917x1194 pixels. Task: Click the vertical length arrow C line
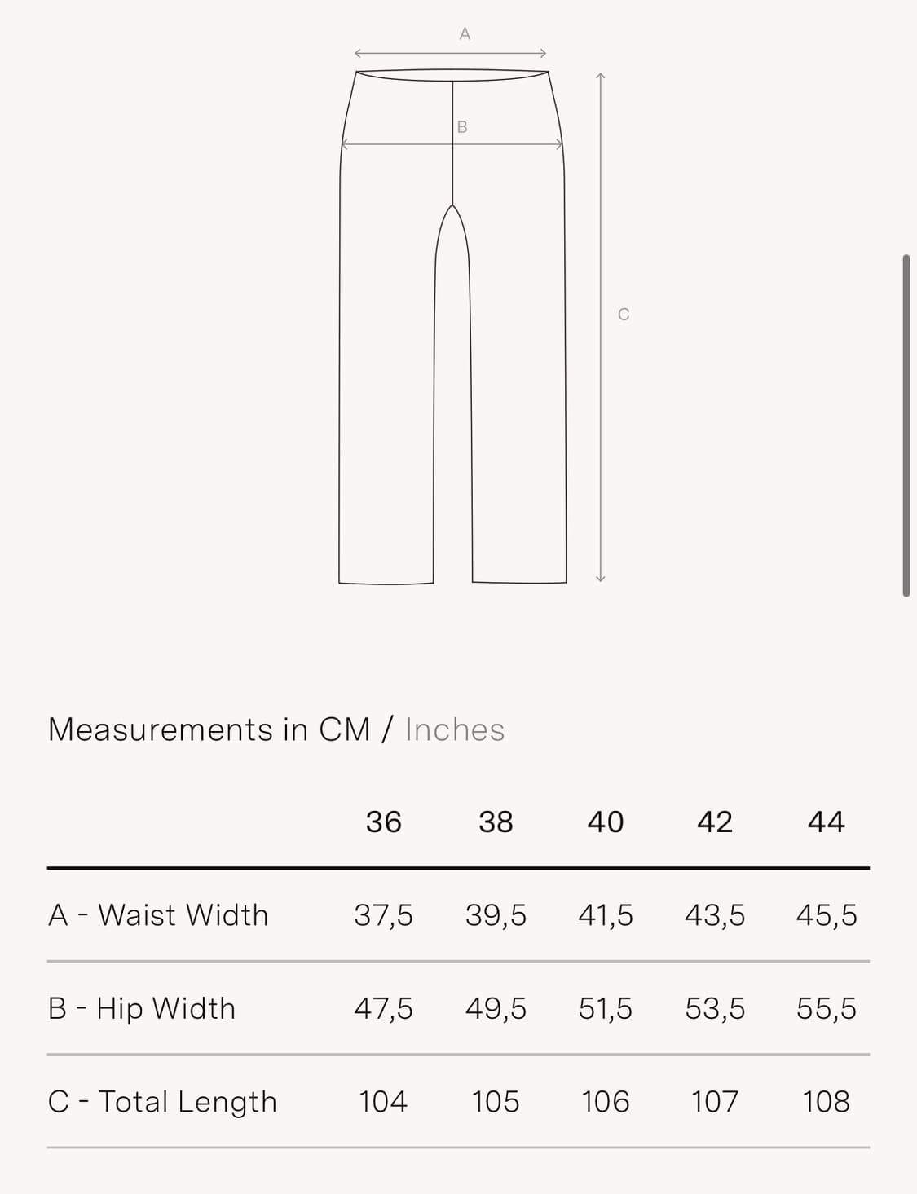pyautogui.click(x=601, y=327)
